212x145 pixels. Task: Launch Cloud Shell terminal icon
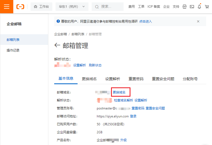click(x=192, y=7)
